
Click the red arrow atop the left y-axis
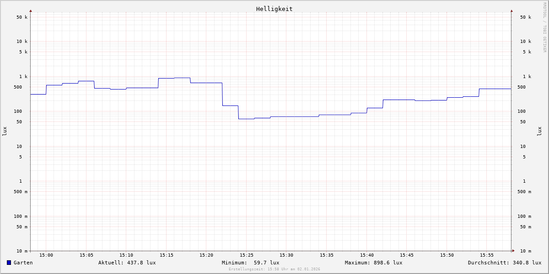pyautogui.click(x=31, y=11)
